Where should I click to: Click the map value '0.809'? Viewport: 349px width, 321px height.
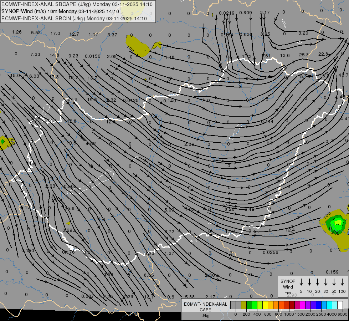tap(246, 13)
